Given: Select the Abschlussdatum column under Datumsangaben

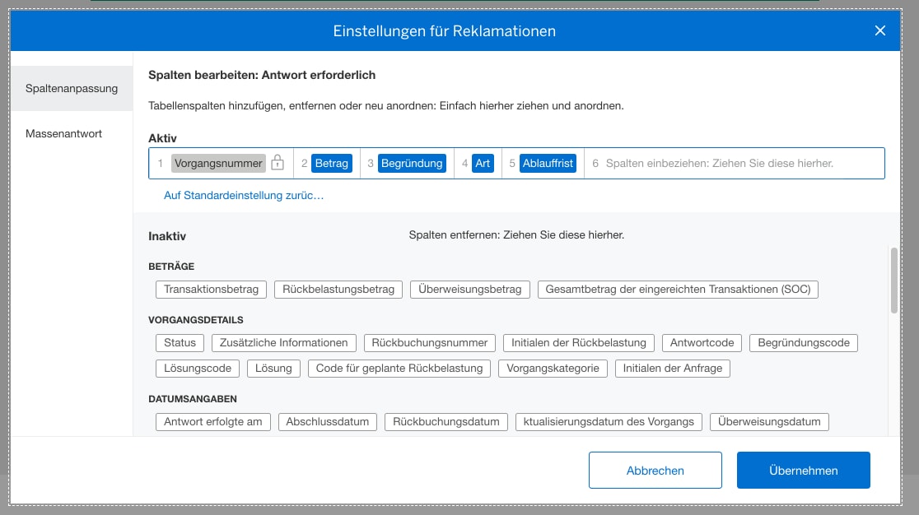Looking at the screenshot, I should (328, 421).
